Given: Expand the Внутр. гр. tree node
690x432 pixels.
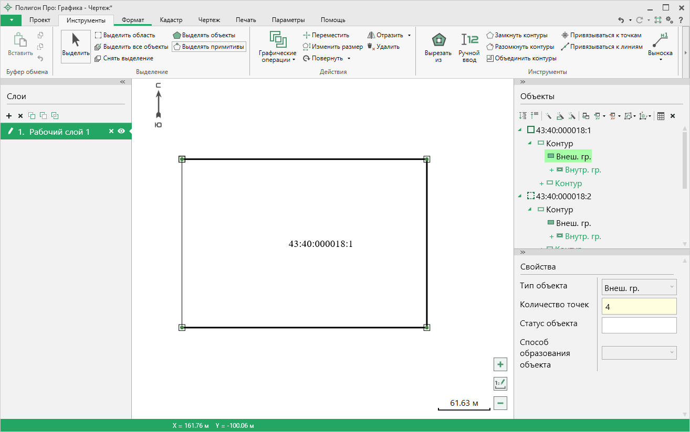Looking at the screenshot, I should pos(551,170).
